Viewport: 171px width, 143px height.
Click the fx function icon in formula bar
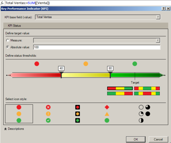tap(2, 3)
